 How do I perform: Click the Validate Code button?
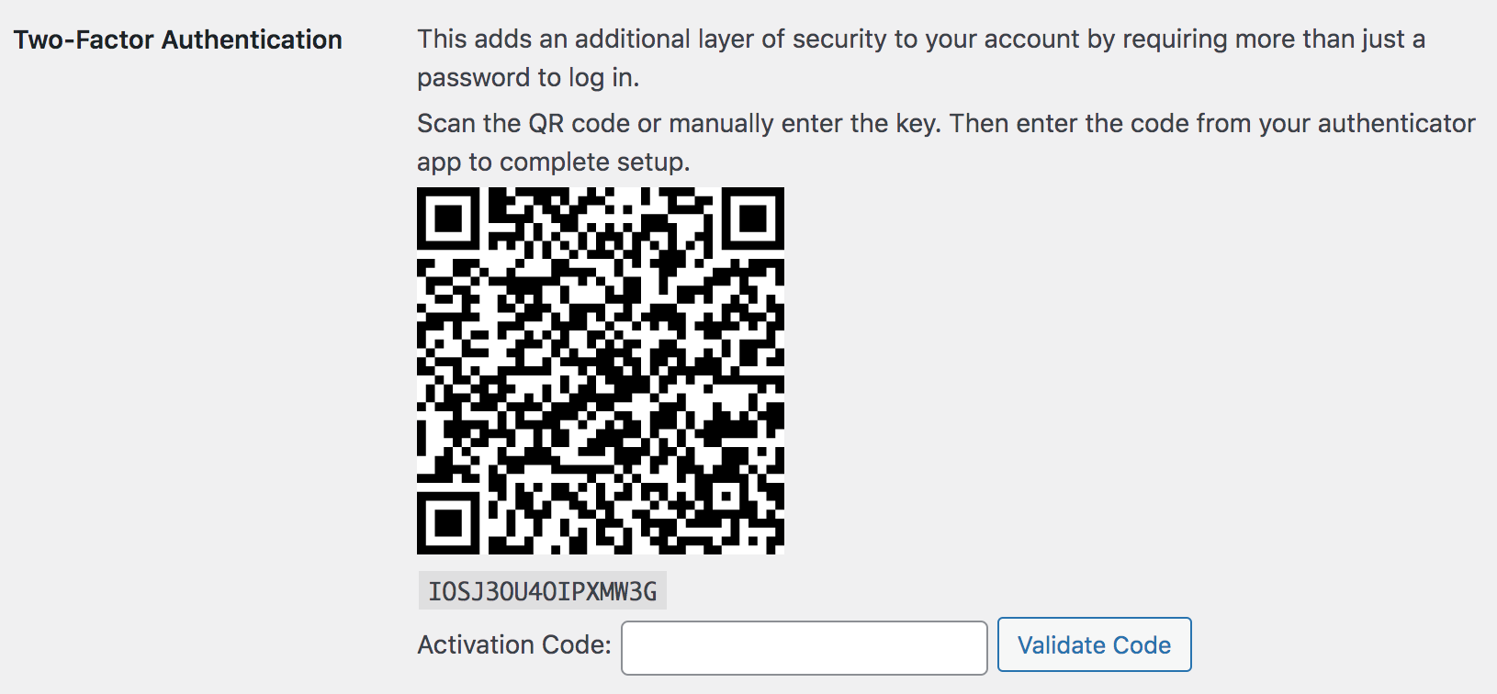[x=1095, y=644]
